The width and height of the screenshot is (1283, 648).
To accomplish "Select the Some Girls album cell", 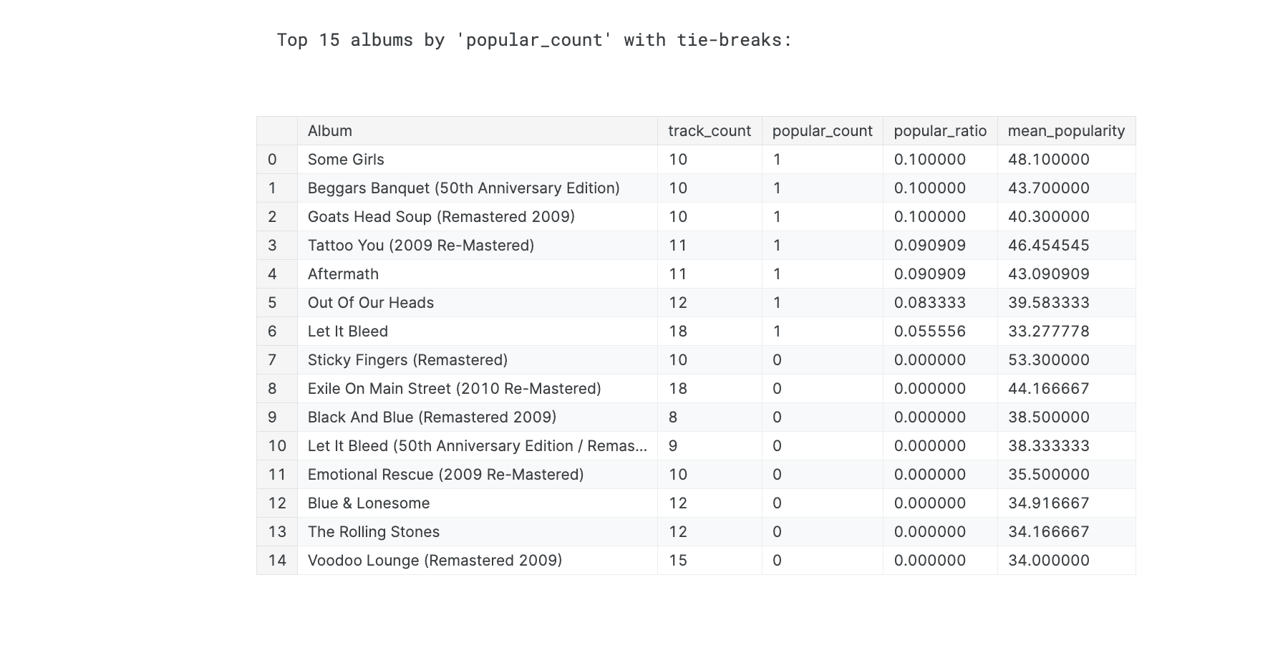I will coord(346,160).
